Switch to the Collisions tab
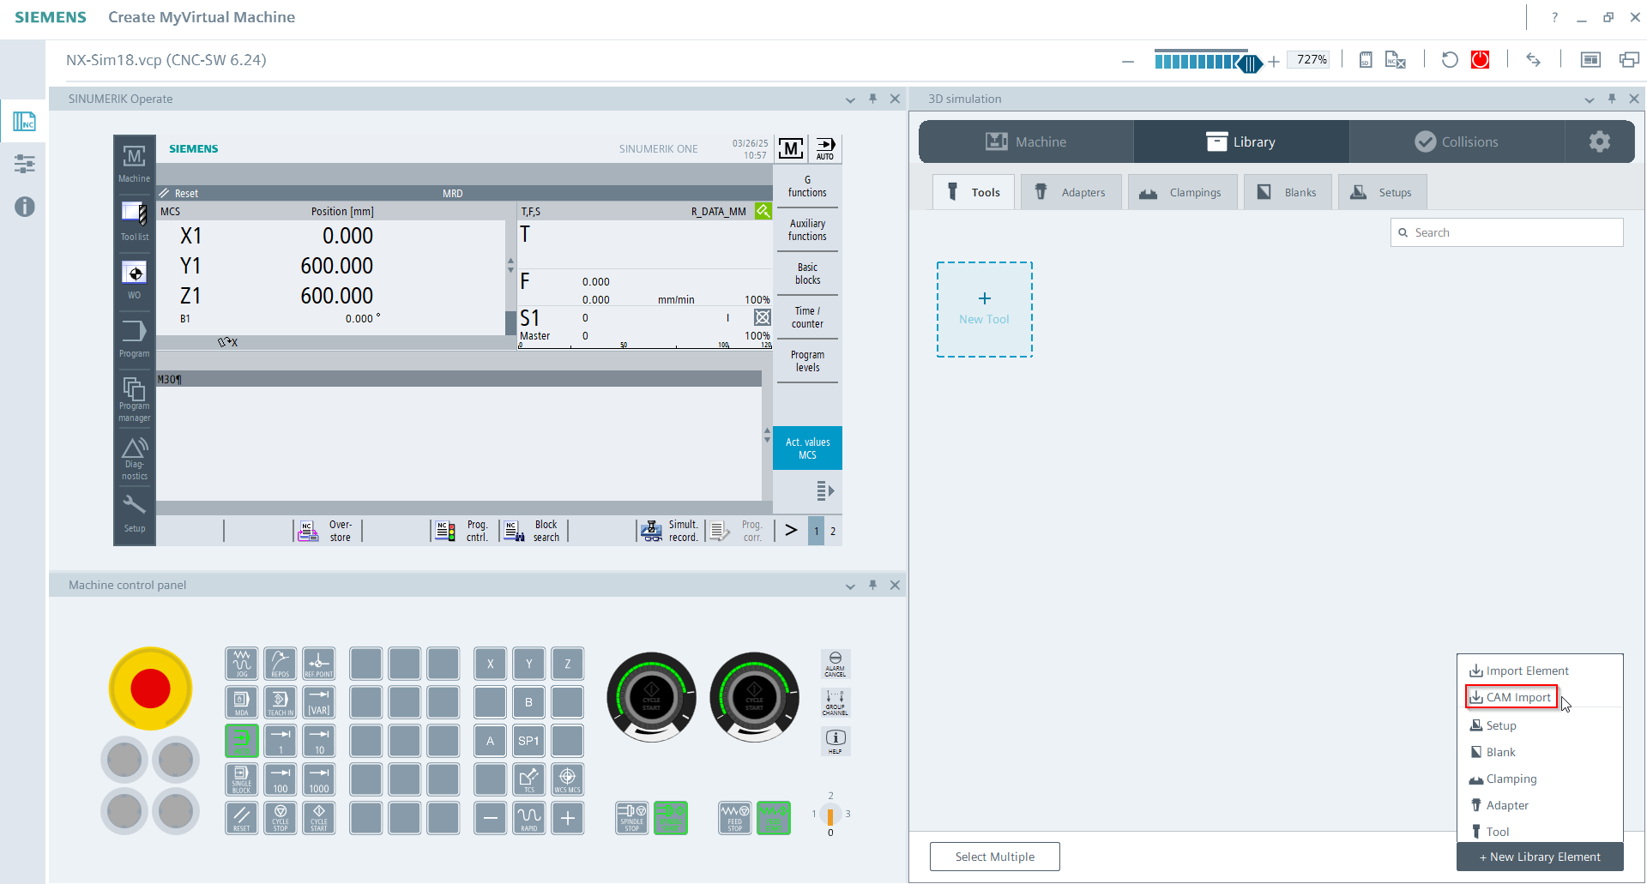The width and height of the screenshot is (1647, 884). [1458, 141]
